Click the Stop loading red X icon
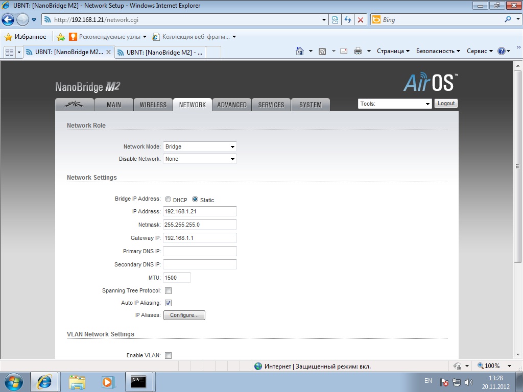The image size is (523, 392). click(361, 20)
